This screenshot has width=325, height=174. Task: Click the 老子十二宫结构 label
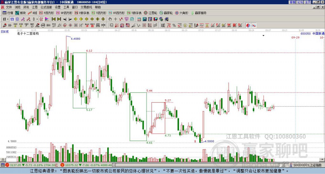(28, 33)
